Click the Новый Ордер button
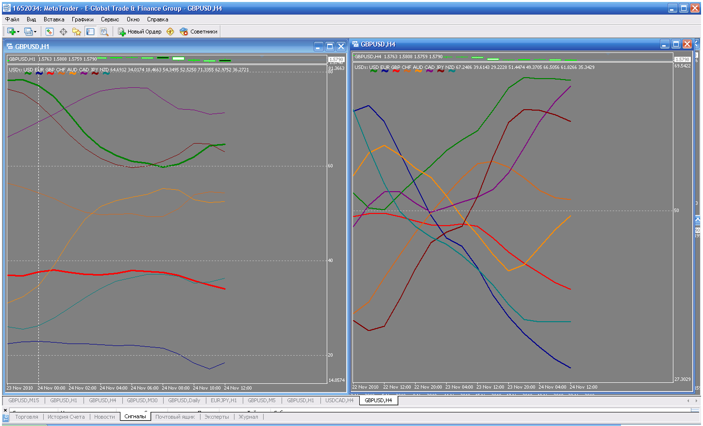Image resolution: width=703 pixels, height=426 pixels. point(140,32)
